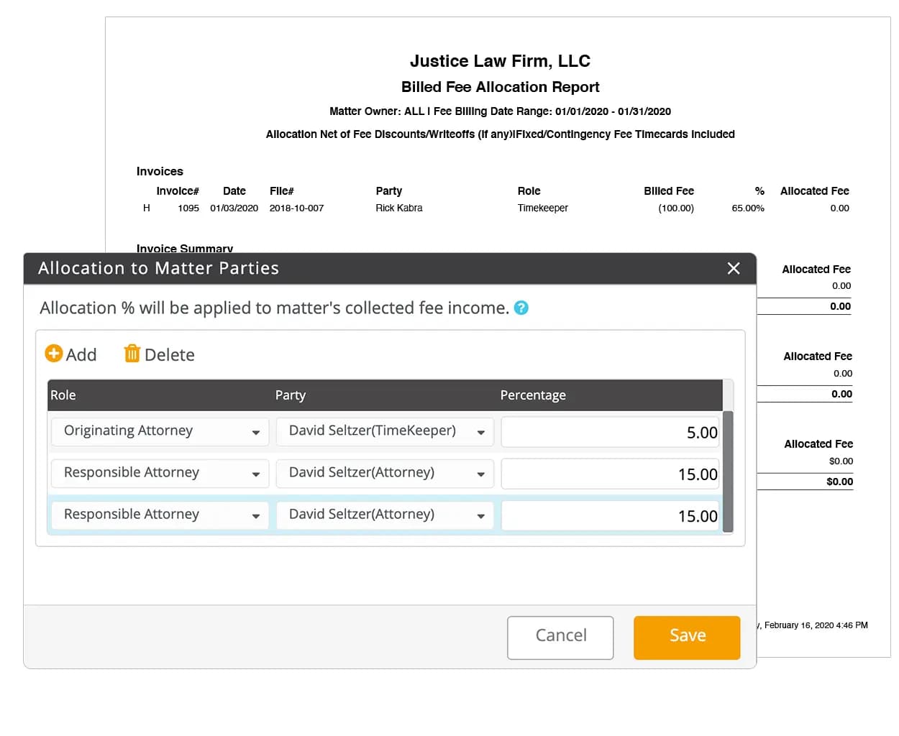This screenshot has height=736, width=899.
Task: Open the Responsible Attorney role dropdown with 15.00 second row
Action: pyautogui.click(x=160, y=473)
